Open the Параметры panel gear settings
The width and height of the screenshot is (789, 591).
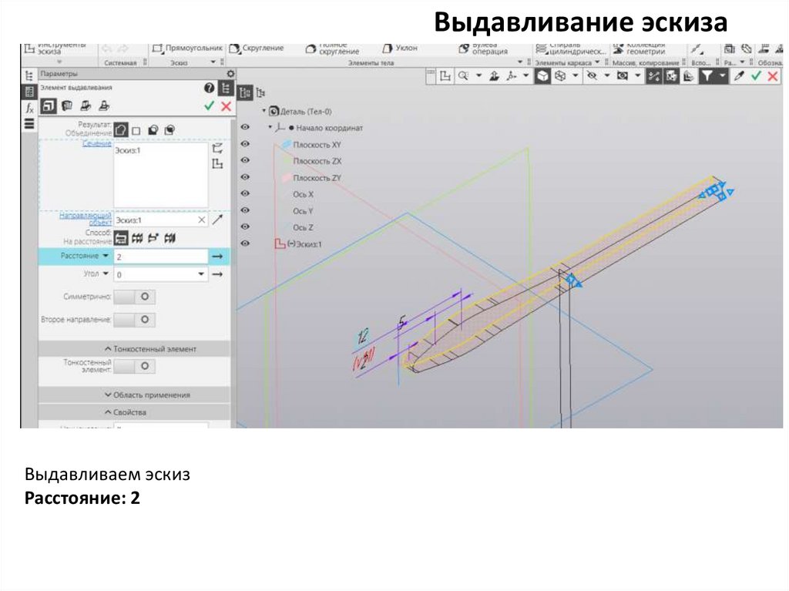229,73
